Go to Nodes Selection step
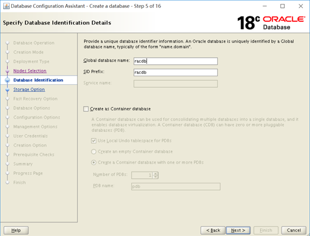 30,71
